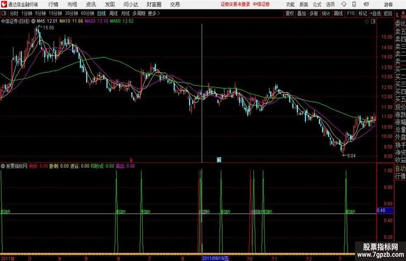Open the 功能 menu
Screen dimensions: 406x261
(290, 4)
